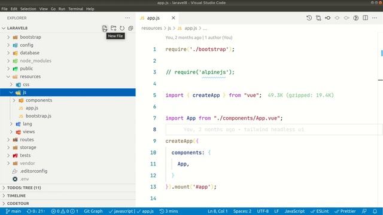The height and width of the screenshot is (215, 383).
Task: Click the circular run icon beside split editor
Action: [356, 18]
